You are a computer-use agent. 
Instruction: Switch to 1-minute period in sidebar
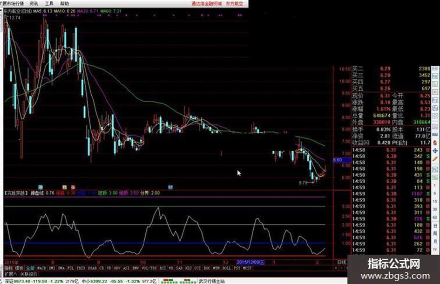coord(435,186)
